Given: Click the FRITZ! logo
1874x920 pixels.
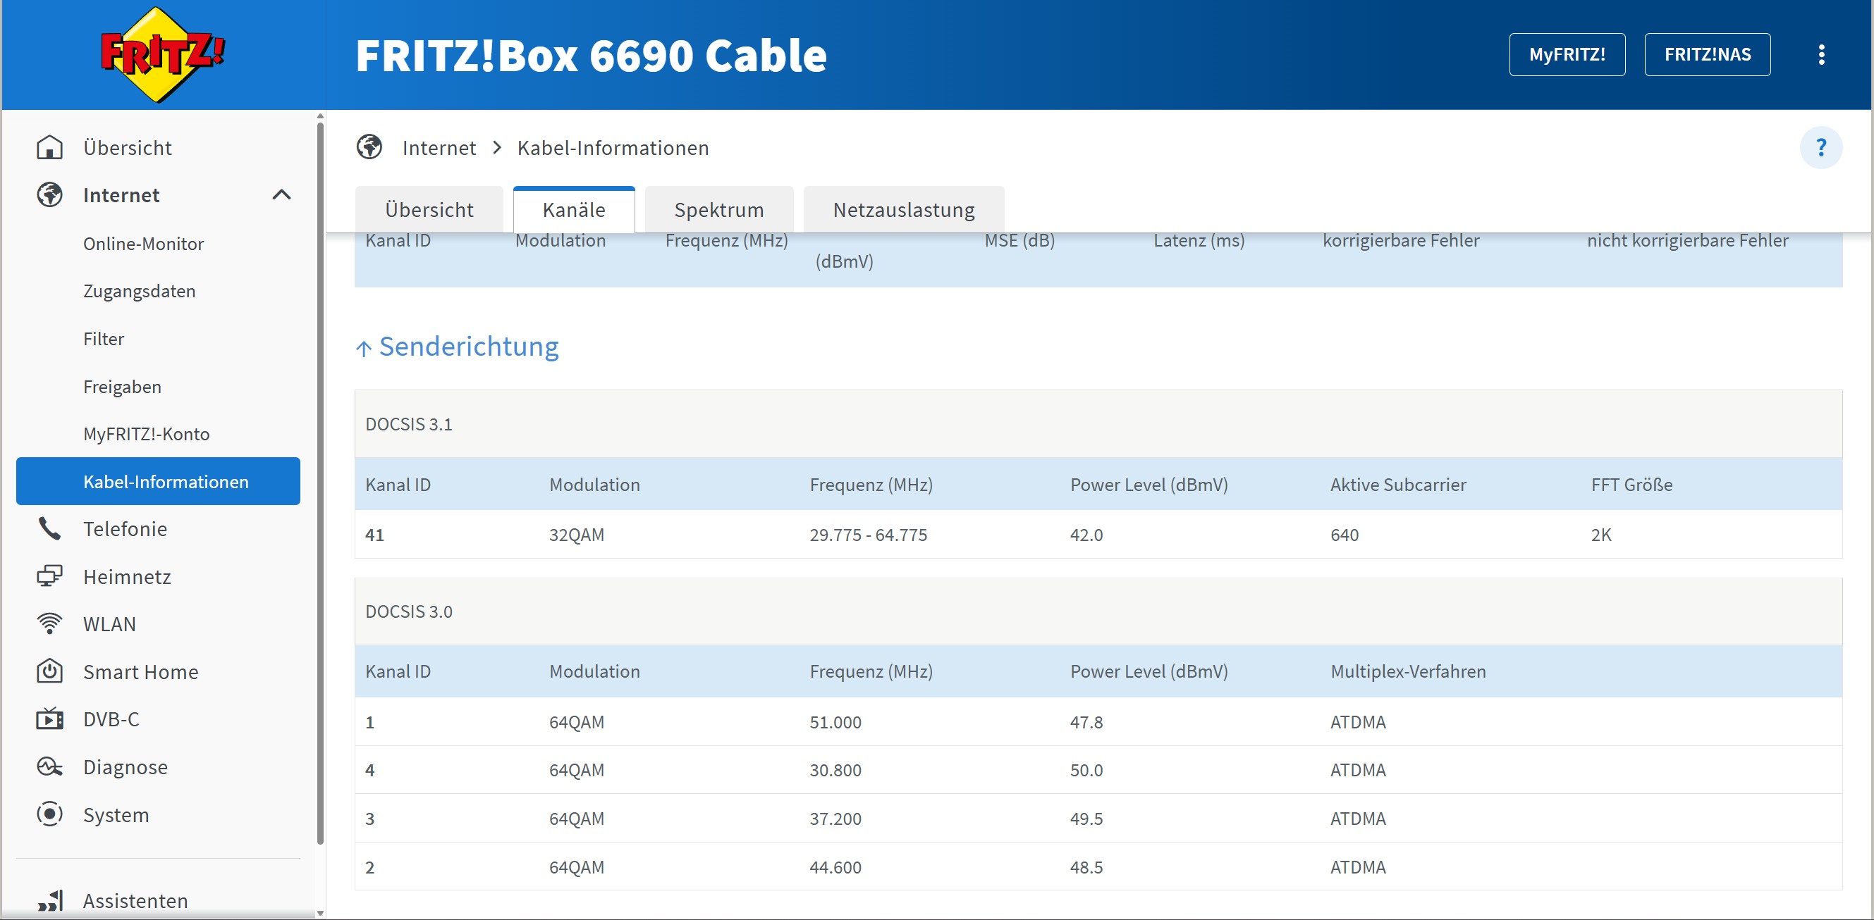Looking at the screenshot, I should tap(163, 54).
